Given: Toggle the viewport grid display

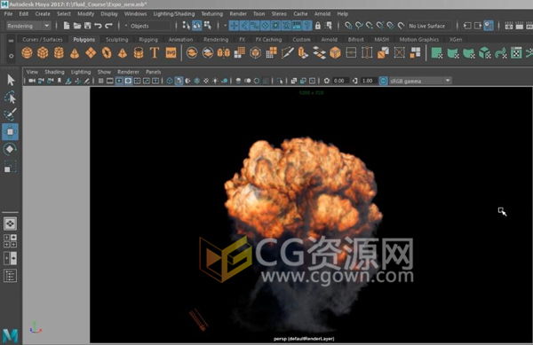Looking at the screenshot, I should (101, 81).
